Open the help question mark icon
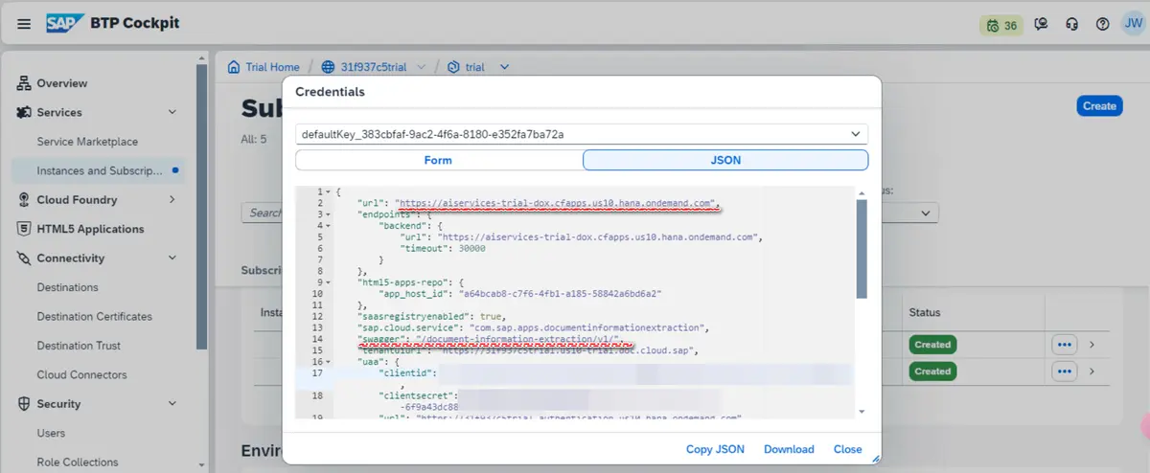This screenshot has height=473, width=1150. coord(1103,25)
